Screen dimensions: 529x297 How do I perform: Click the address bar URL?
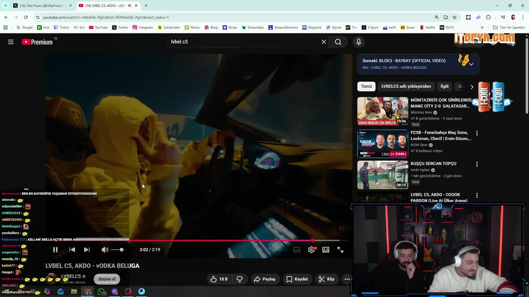point(106,17)
